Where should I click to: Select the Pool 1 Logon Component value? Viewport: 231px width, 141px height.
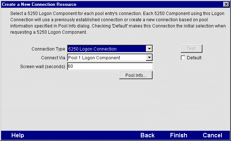(x=94, y=58)
